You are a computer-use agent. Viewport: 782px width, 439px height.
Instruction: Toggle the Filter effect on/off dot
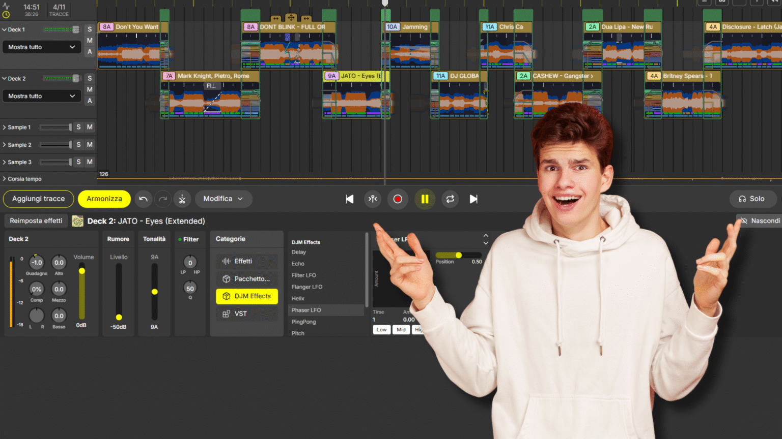click(x=180, y=239)
